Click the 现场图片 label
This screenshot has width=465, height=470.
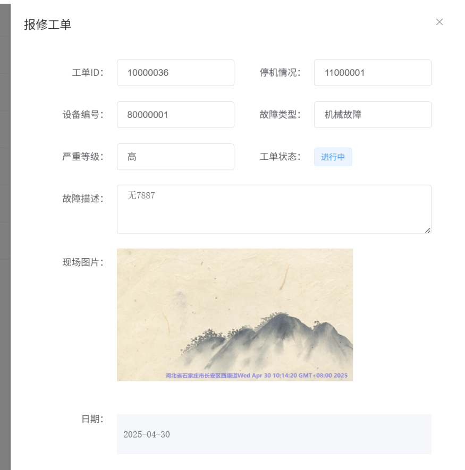(83, 262)
